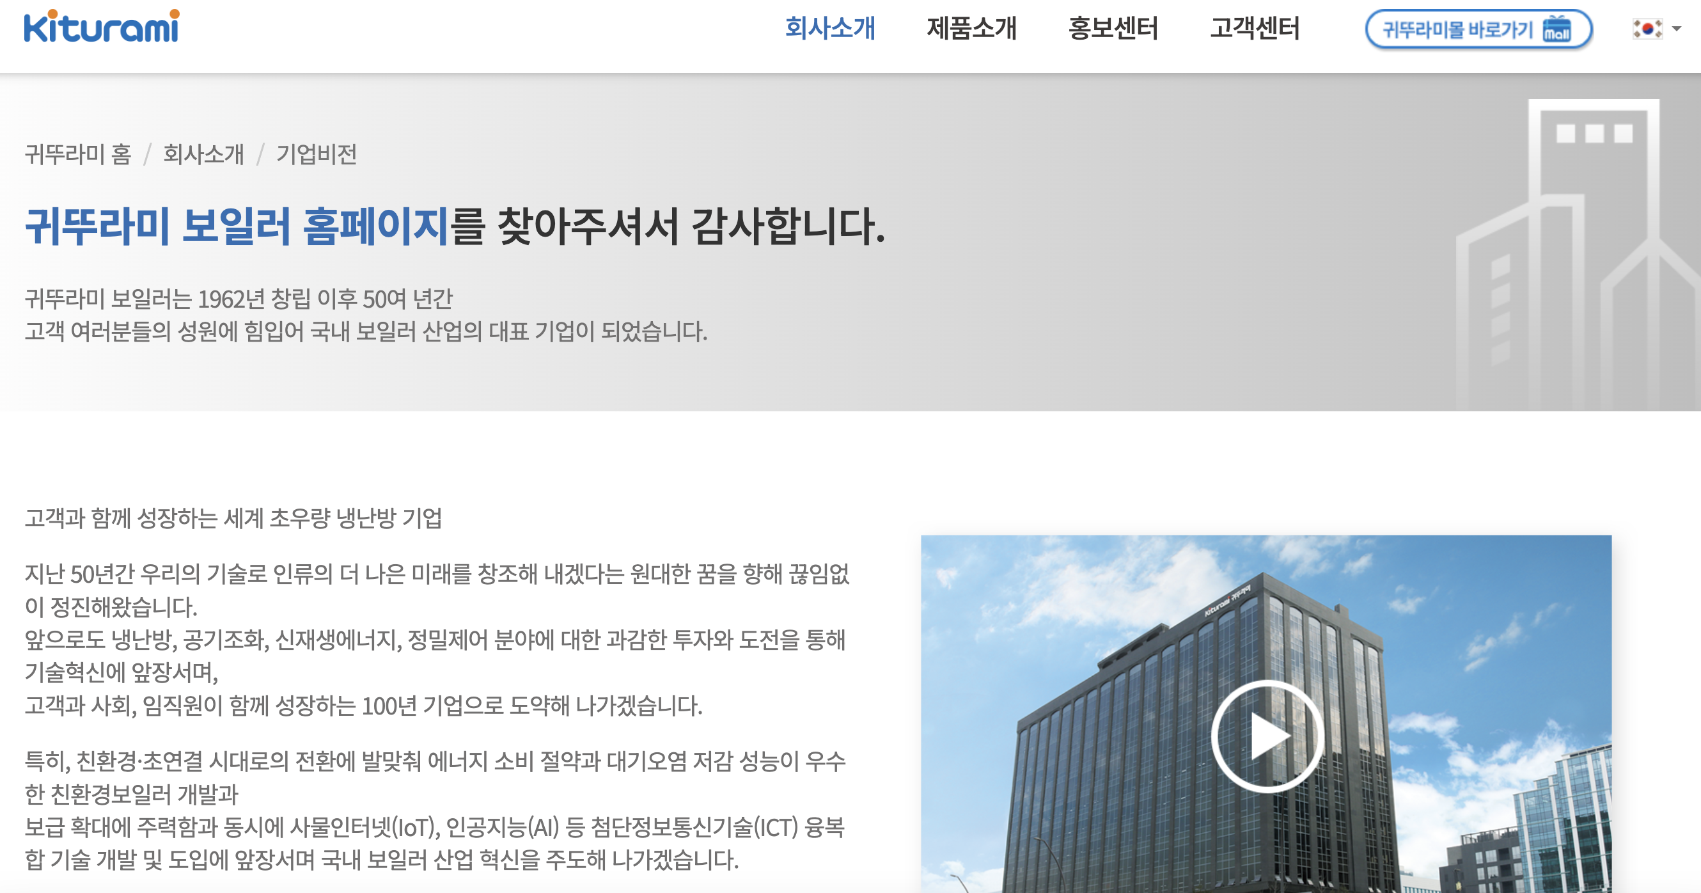
Task: Open the 회사소개 menu
Action: (830, 28)
